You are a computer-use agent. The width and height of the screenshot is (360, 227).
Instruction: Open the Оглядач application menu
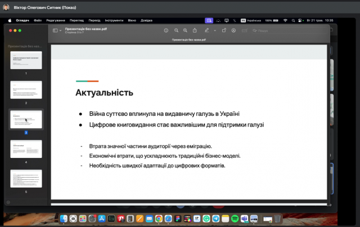point(22,20)
